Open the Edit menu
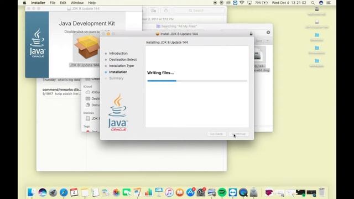354x199 pixels. click(63, 3)
